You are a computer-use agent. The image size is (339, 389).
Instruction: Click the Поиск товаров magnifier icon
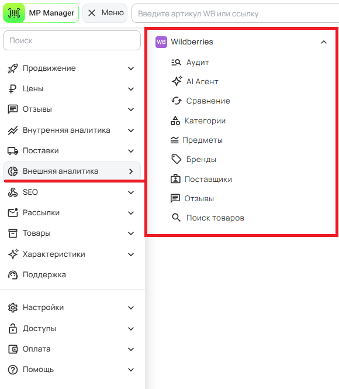tap(176, 218)
